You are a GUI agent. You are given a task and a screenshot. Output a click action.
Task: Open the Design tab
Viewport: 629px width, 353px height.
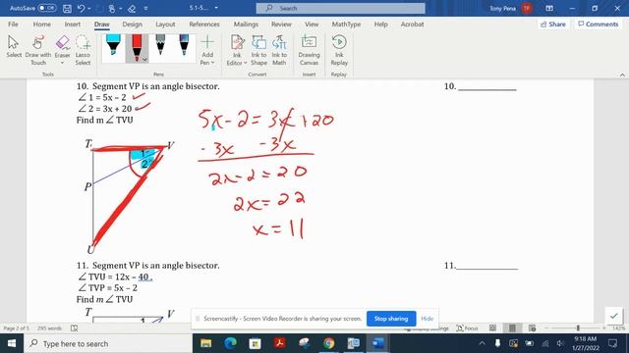click(x=132, y=24)
